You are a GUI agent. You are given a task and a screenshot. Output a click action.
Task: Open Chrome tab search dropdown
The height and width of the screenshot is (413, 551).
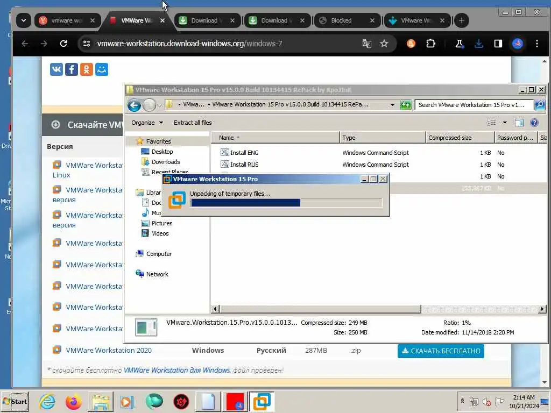pos(24,20)
